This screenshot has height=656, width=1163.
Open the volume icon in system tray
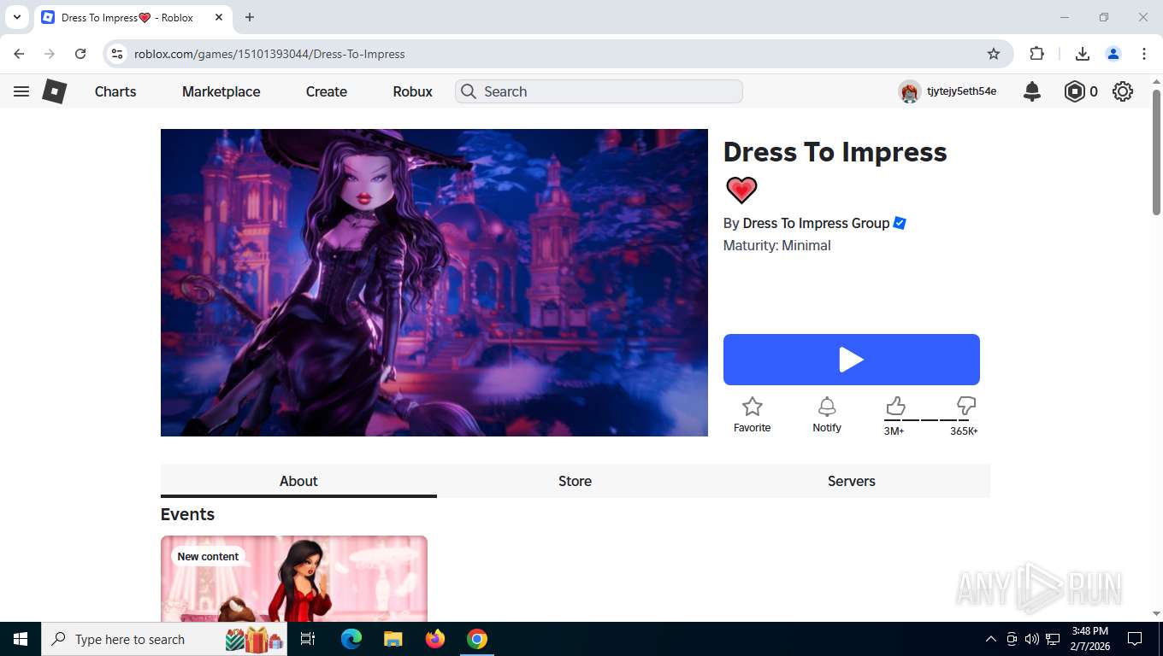click(x=1032, y=639)
